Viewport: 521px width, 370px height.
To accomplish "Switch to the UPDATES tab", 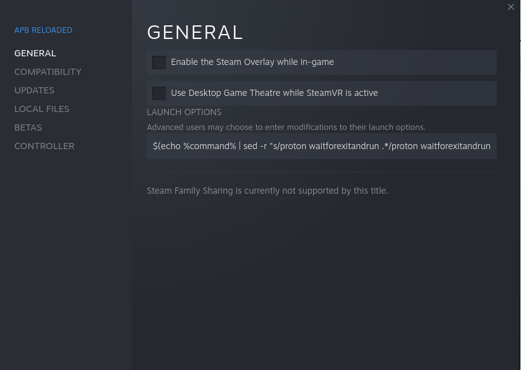I will 34,90.
